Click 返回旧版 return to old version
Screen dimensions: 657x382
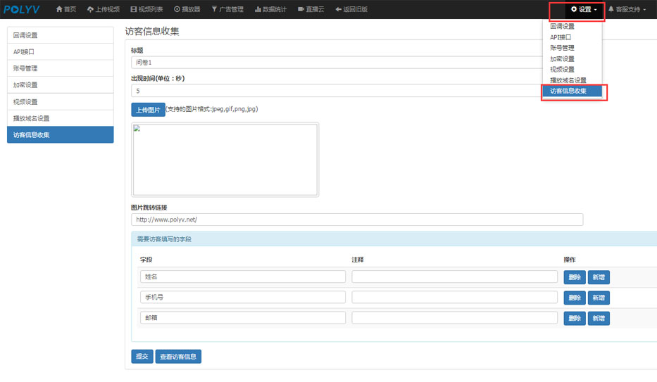351,9
